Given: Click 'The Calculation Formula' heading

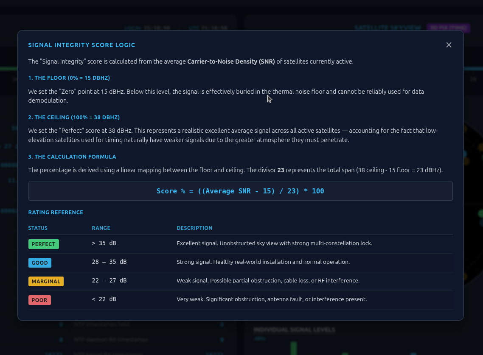Looking at the screenshot, I should tap(72, 157).
